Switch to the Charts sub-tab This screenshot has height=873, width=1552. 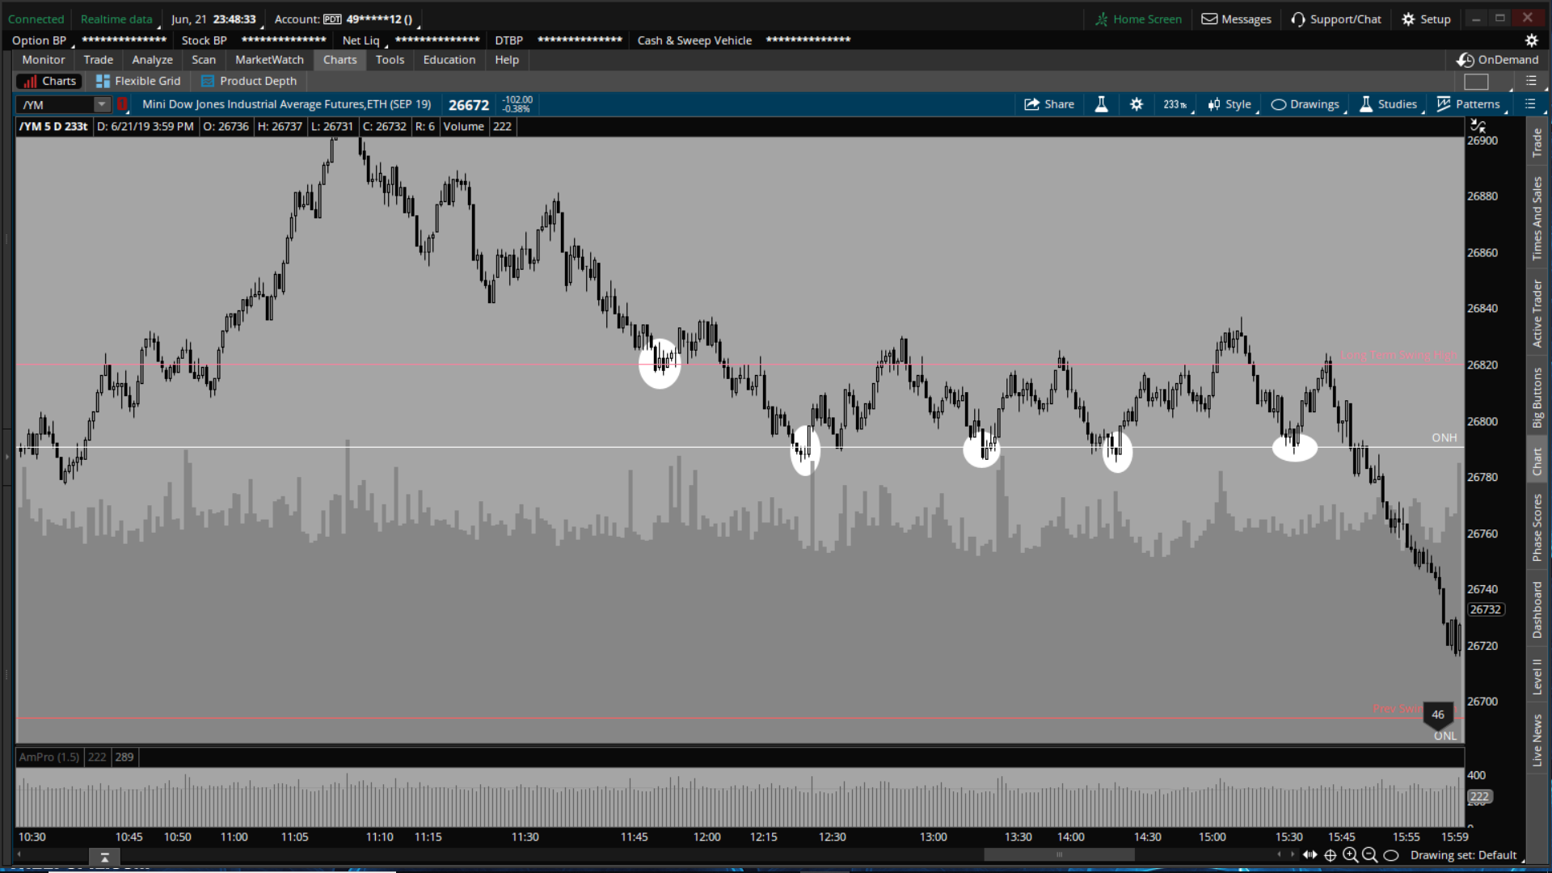pos(49,81)
